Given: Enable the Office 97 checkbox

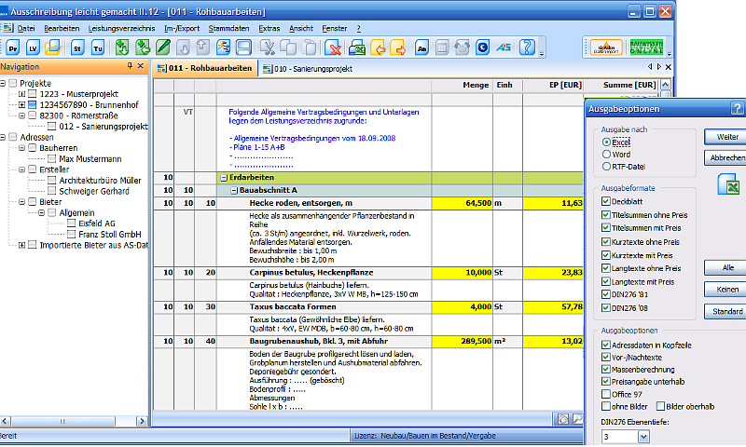Looking at the screenshot, I should coord(605,394).
